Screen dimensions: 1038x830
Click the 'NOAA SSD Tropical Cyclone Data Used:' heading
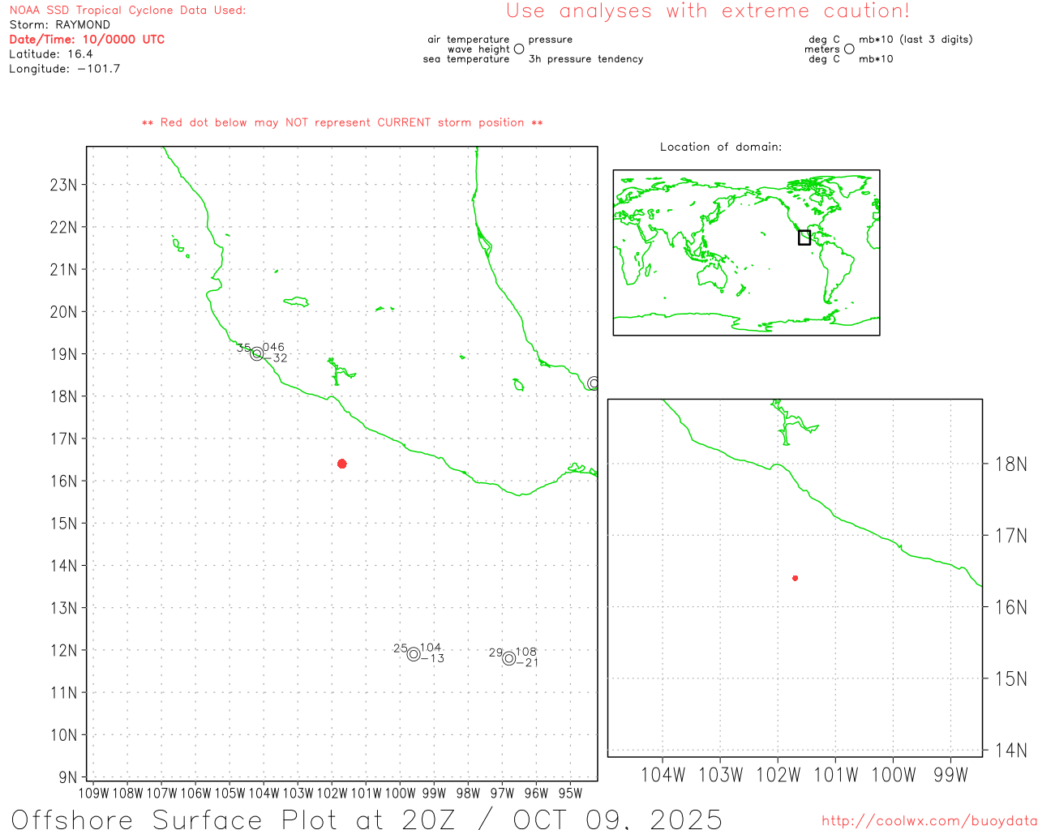click(127, 11)
